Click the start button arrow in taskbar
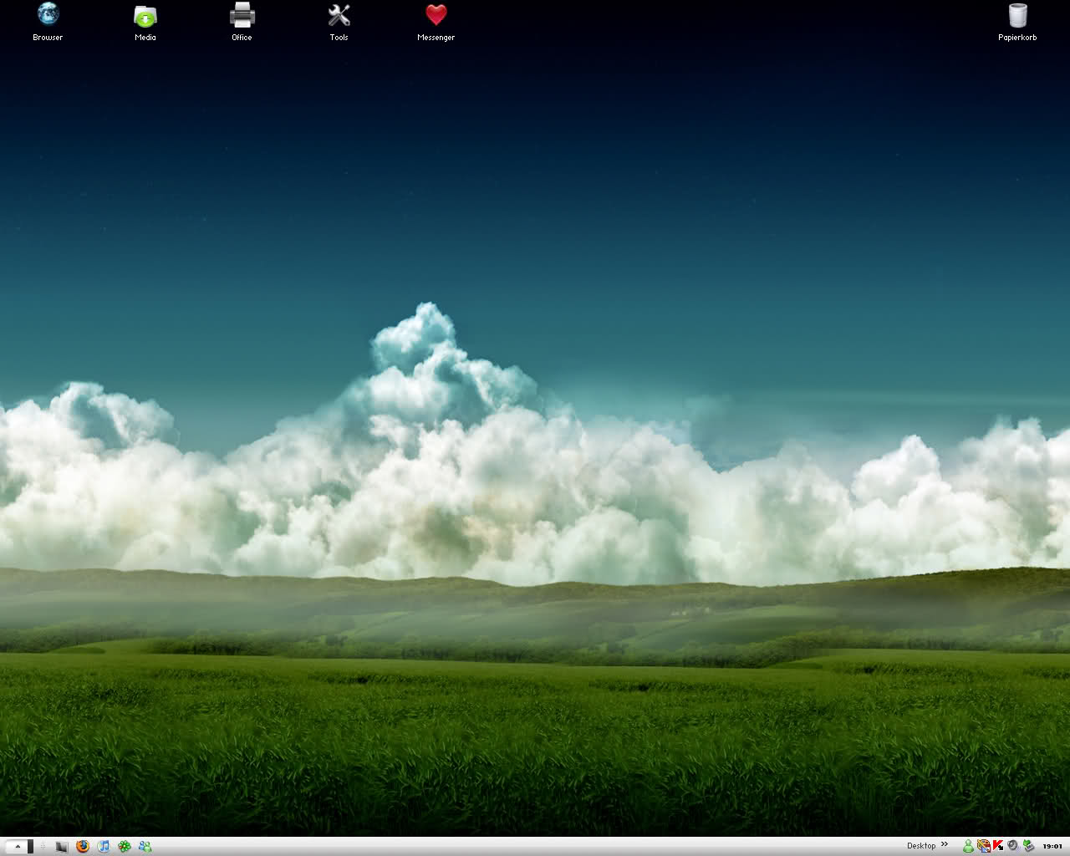 point(18,846)
